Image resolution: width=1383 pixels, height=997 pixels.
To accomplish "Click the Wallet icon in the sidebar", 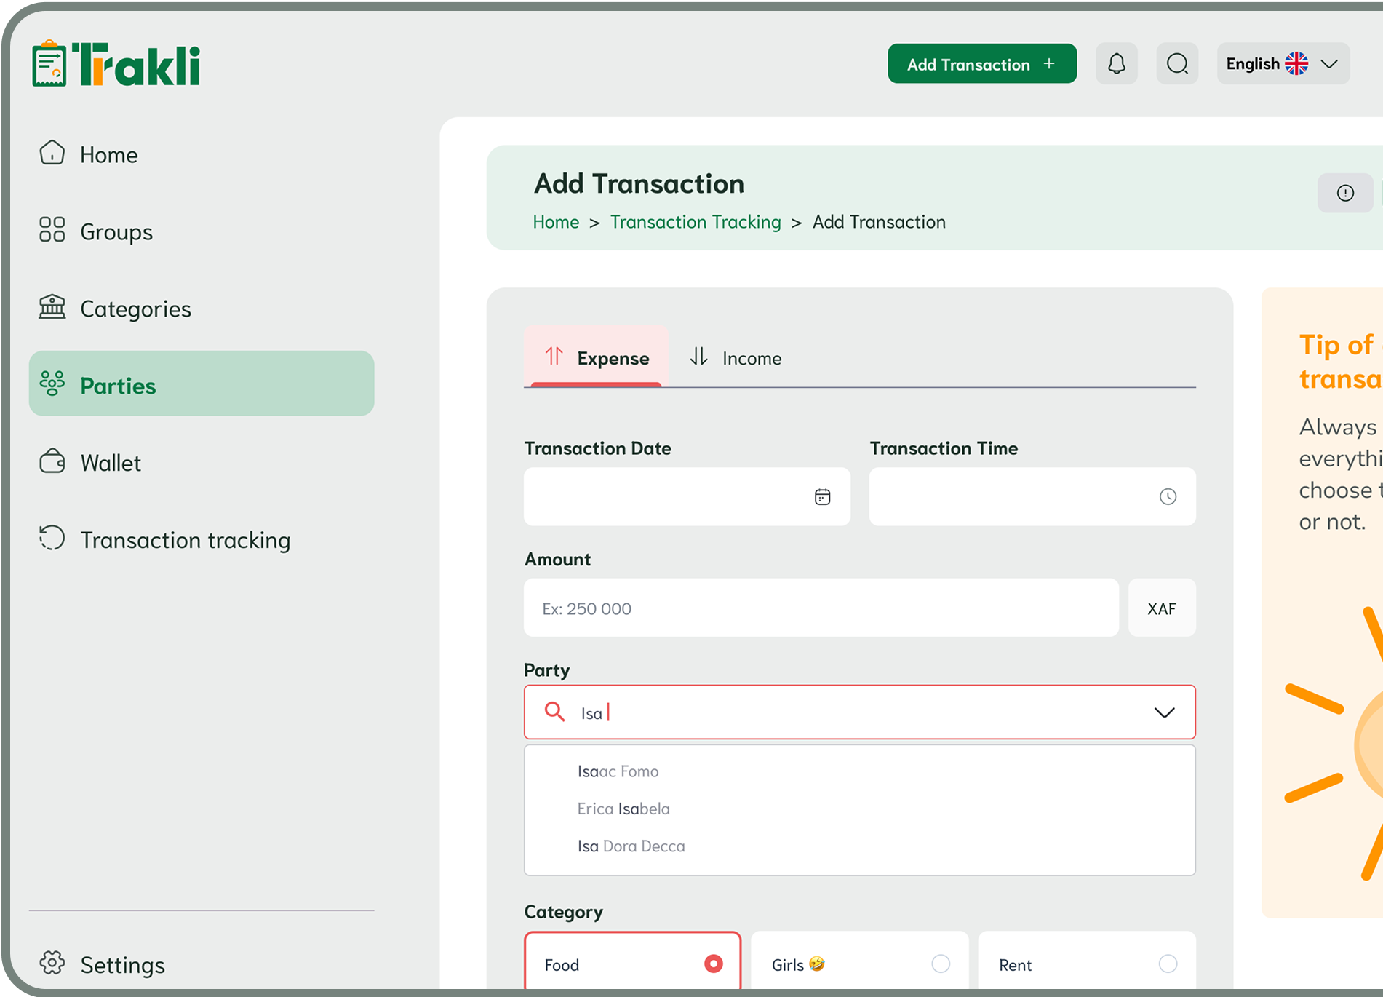I will pyautogui.click(x=52, y=462).
